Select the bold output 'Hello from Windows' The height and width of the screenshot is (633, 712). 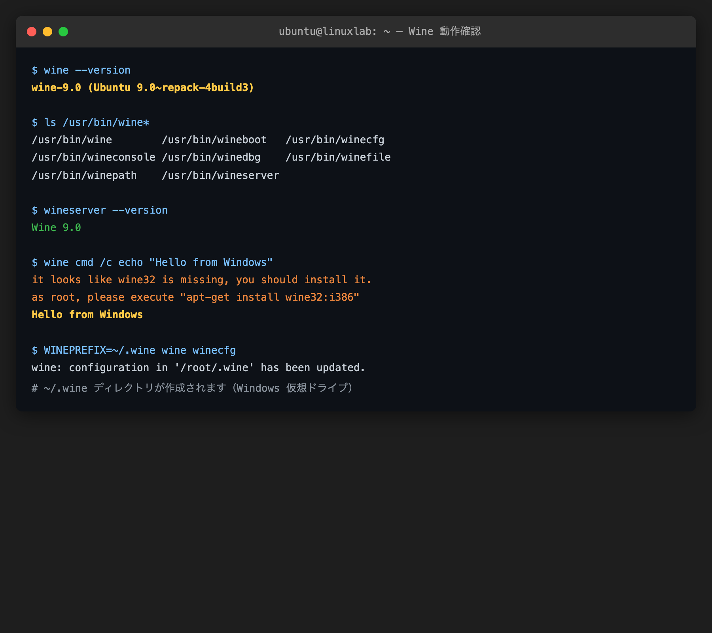point(87,315)
